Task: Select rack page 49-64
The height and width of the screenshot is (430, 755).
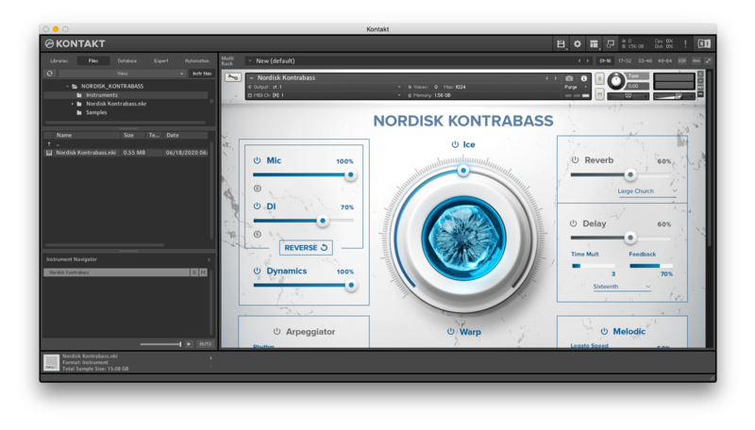Action: click(664, 61)
